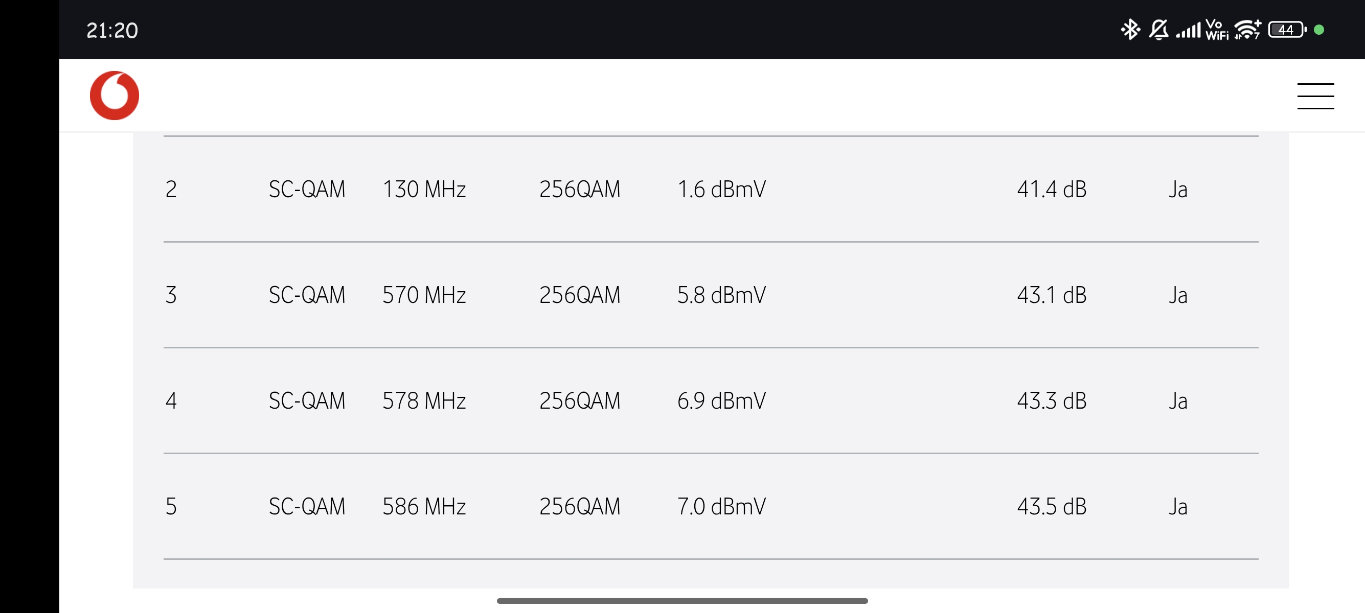
Task: Click the 570 MHz frequency value
Action: click(424, 295)
